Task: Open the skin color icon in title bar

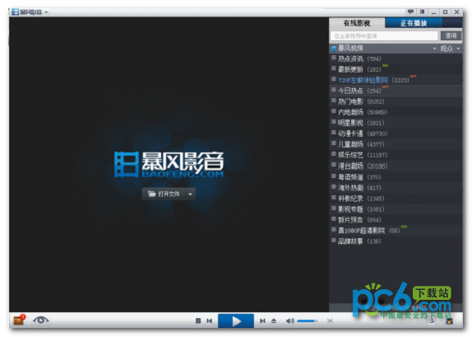Action: [422, 12]
